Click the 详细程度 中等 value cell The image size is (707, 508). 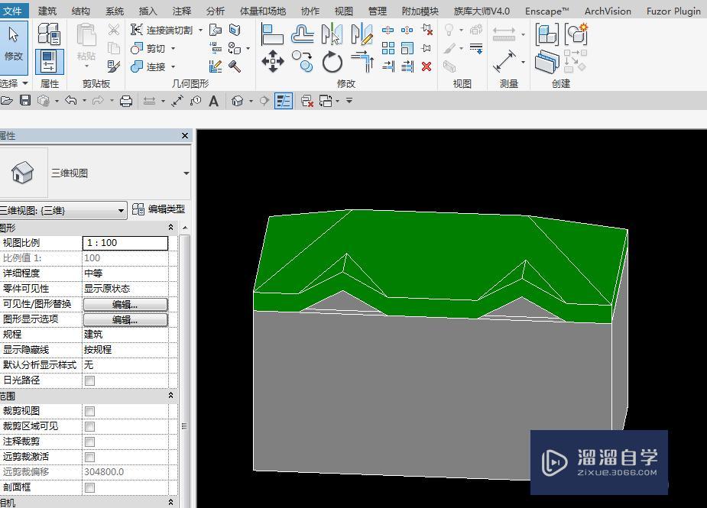click(125, 273)
